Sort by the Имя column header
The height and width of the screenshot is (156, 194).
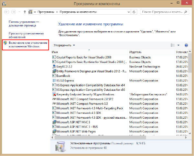[89, 52]
